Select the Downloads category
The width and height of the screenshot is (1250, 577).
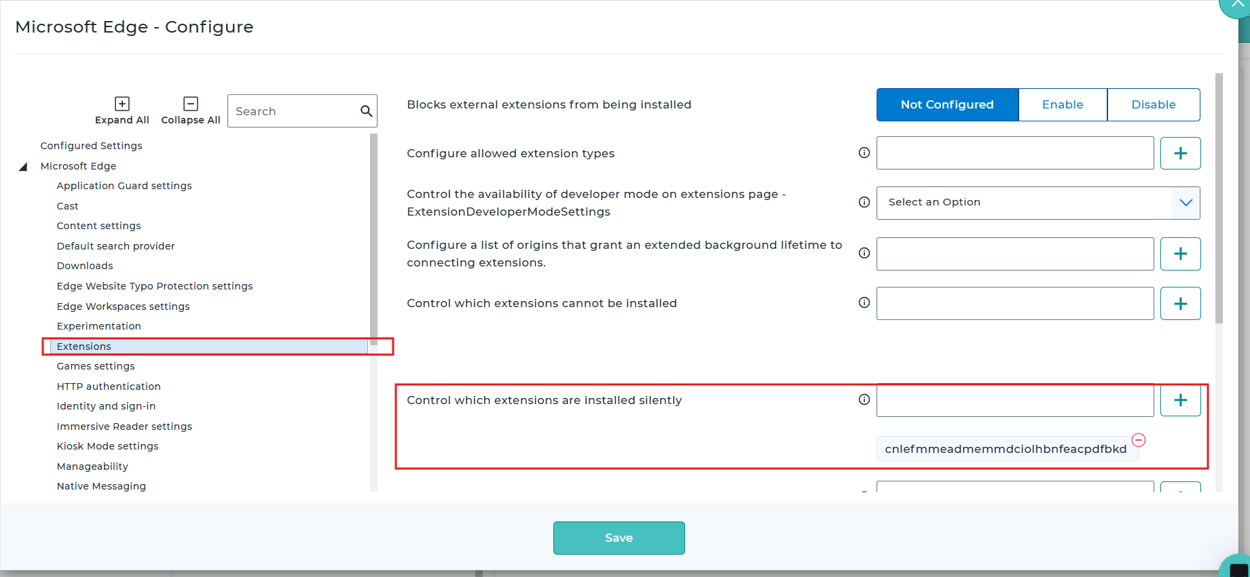click(85, 266)
